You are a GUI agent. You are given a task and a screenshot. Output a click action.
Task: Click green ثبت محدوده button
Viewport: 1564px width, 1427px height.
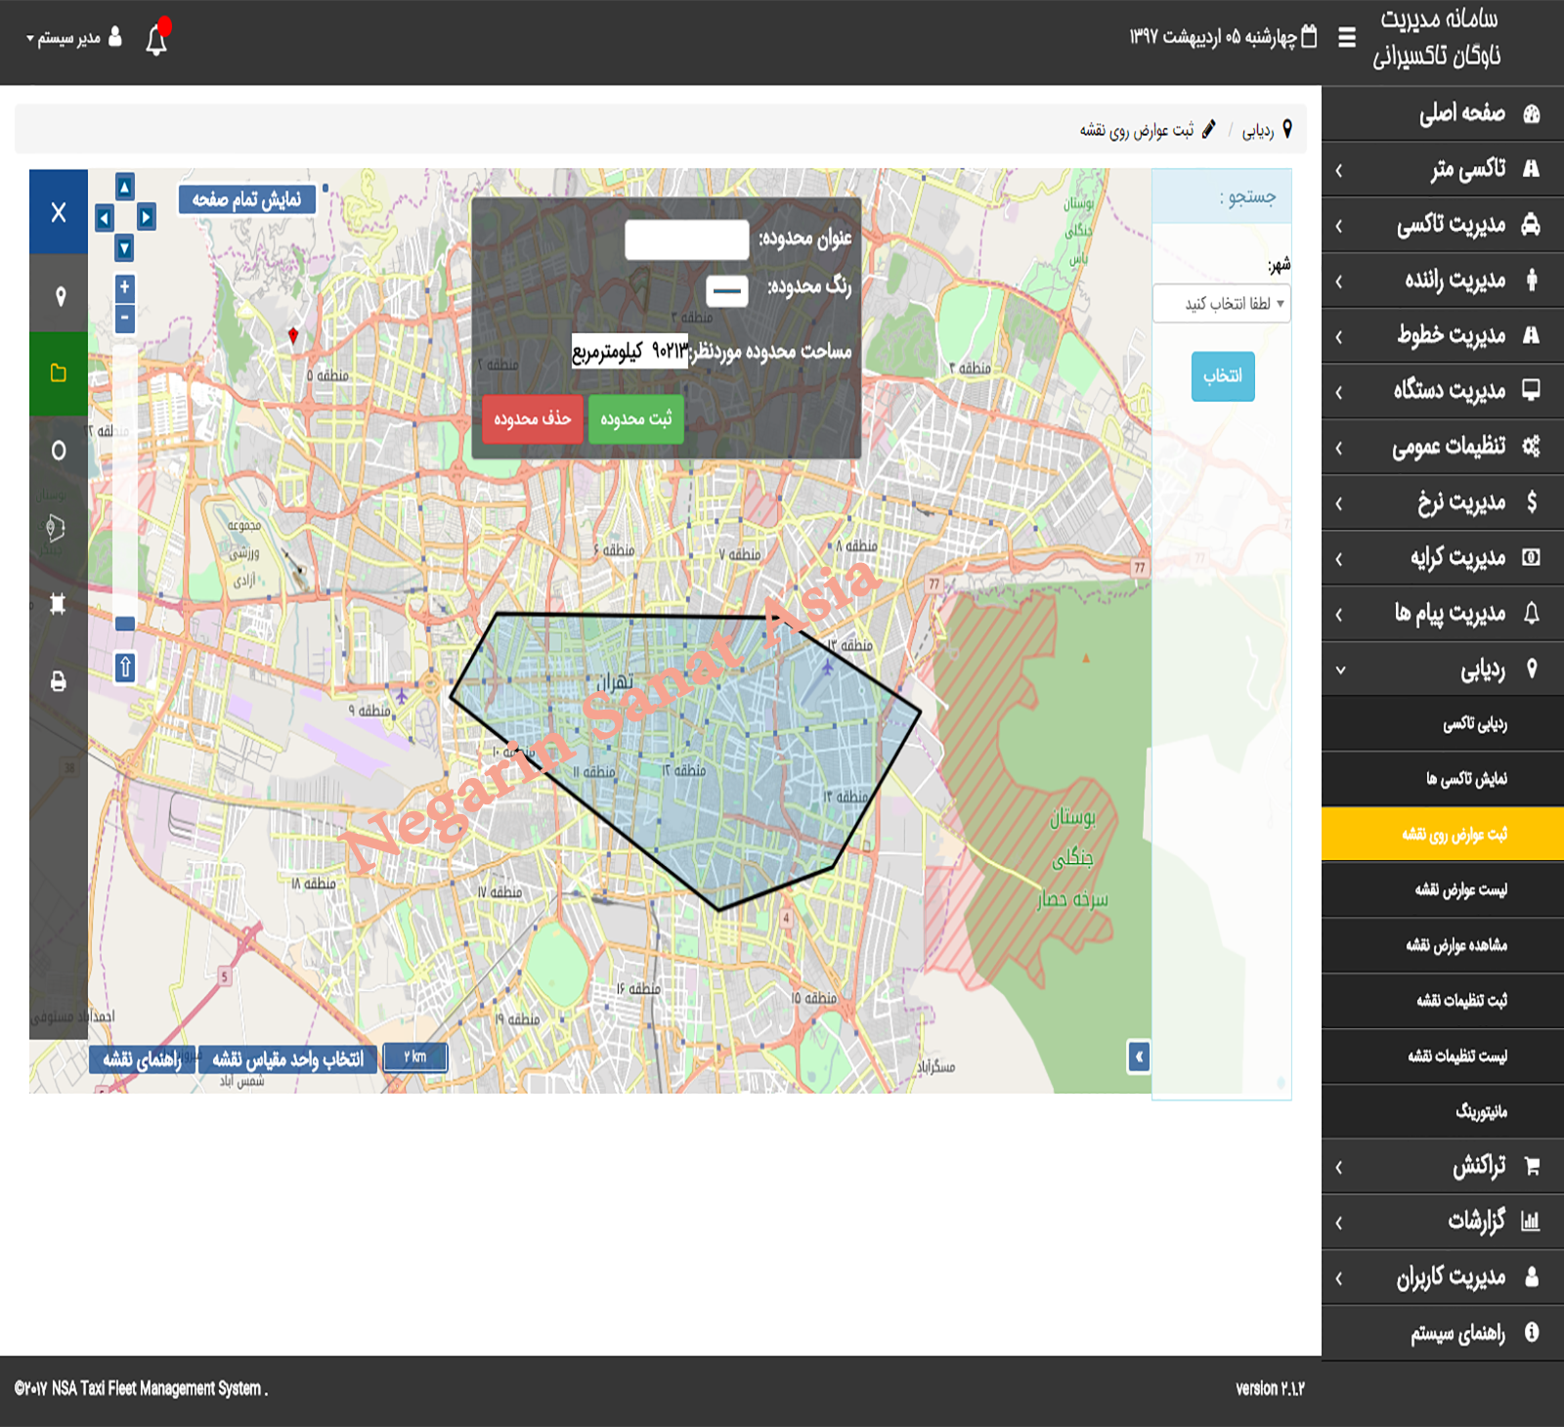pos(635,419)
